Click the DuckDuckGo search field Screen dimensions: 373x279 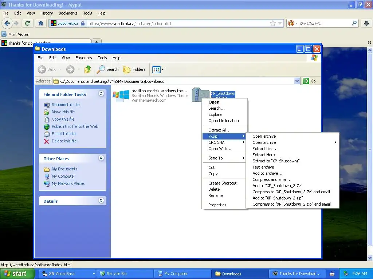325,24
